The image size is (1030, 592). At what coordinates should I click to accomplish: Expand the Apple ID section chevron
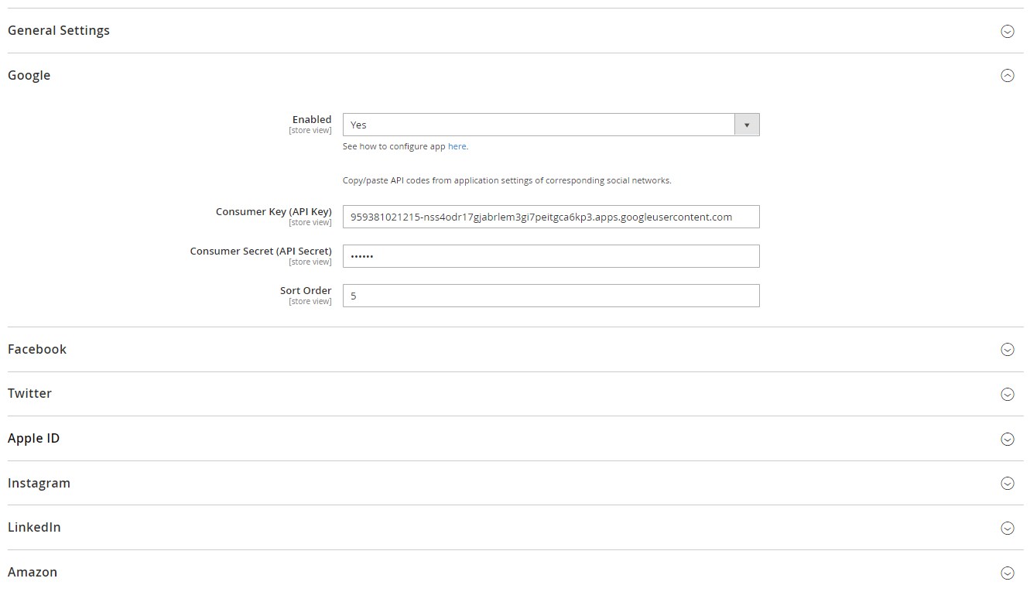1007,439
